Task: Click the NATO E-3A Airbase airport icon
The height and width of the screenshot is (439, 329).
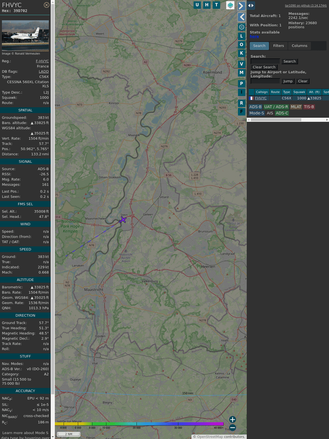Action: tap(233, 220)
